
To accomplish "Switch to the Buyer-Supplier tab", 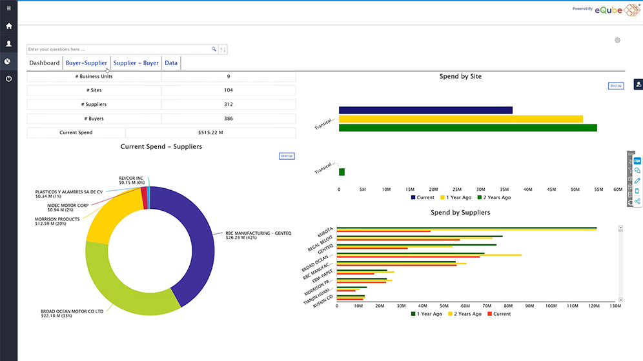I will coord(87,63).
